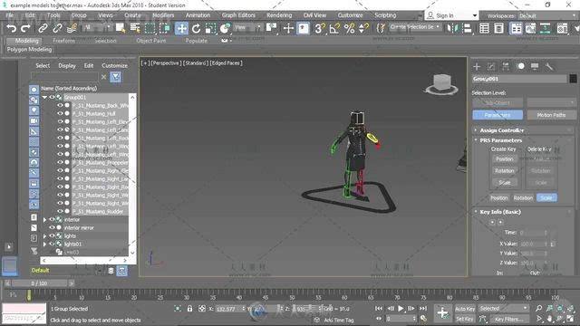Open the Curve Editor from the toolbar
The width and height of the screenshot is (580, 326).
530,28
